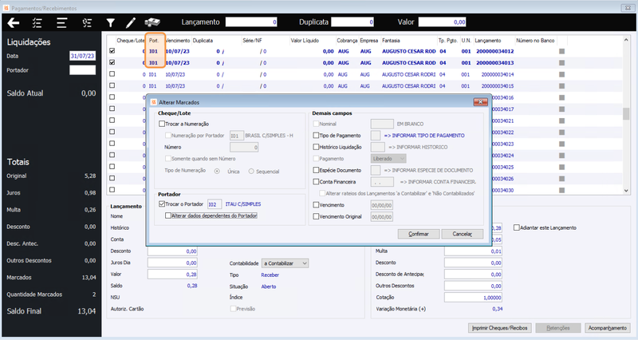Tick the Tipo de Pagamento checkbox
The height and width of the screenshot is (340, 638).
(x=316, y=135)
